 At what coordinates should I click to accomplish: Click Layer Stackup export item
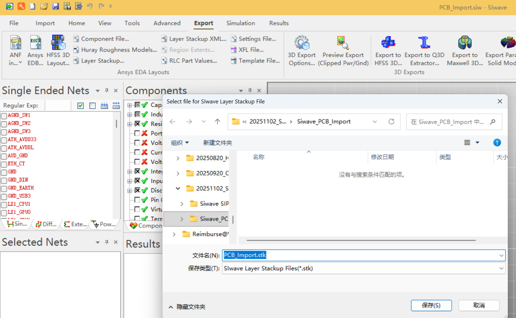pyautogui.click(x=99, y=61)
